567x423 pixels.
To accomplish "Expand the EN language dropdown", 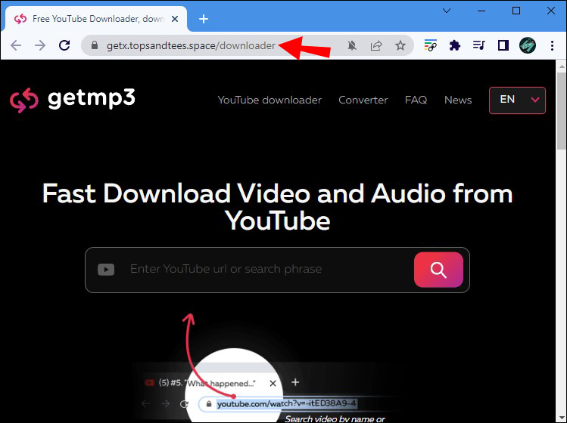I will (517, 100).
